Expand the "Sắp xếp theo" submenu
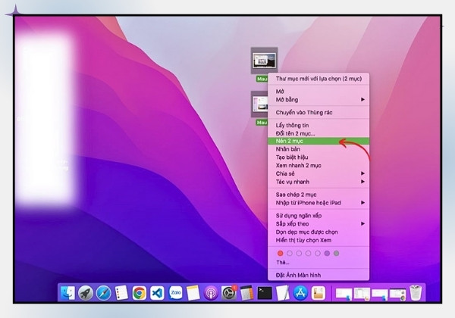Image resolution: width=455 pixels, height=318 pixels. tap(318, 223)
